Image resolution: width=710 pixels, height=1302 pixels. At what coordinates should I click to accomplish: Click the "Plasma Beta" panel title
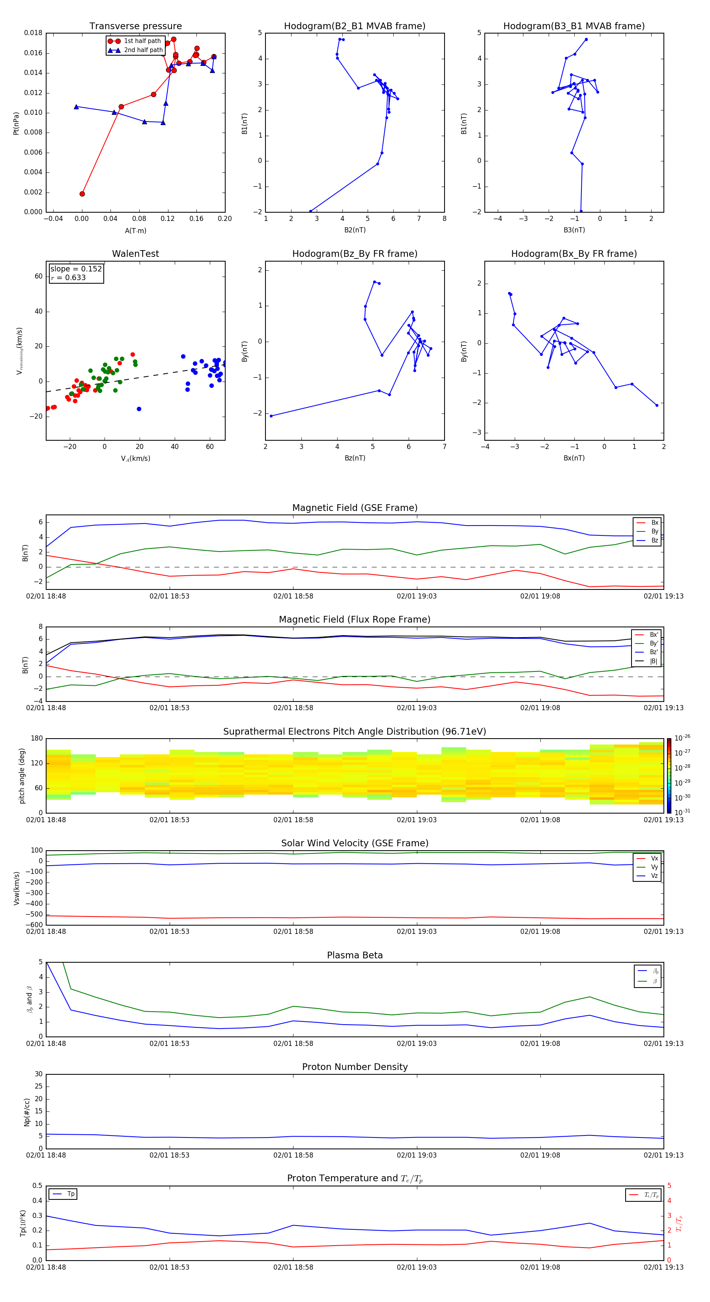pyautogui.click(x=355, y=955)
